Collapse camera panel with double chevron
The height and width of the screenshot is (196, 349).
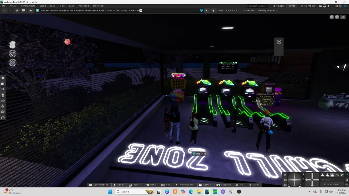pyautogui.click(x=285, y=175)
